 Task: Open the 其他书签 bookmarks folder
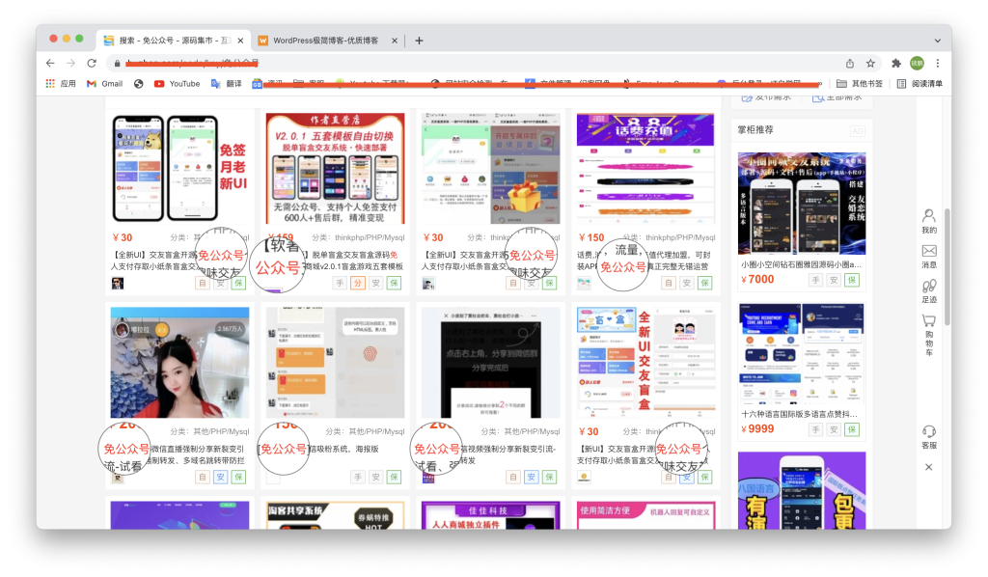click(x=860, y=83)
